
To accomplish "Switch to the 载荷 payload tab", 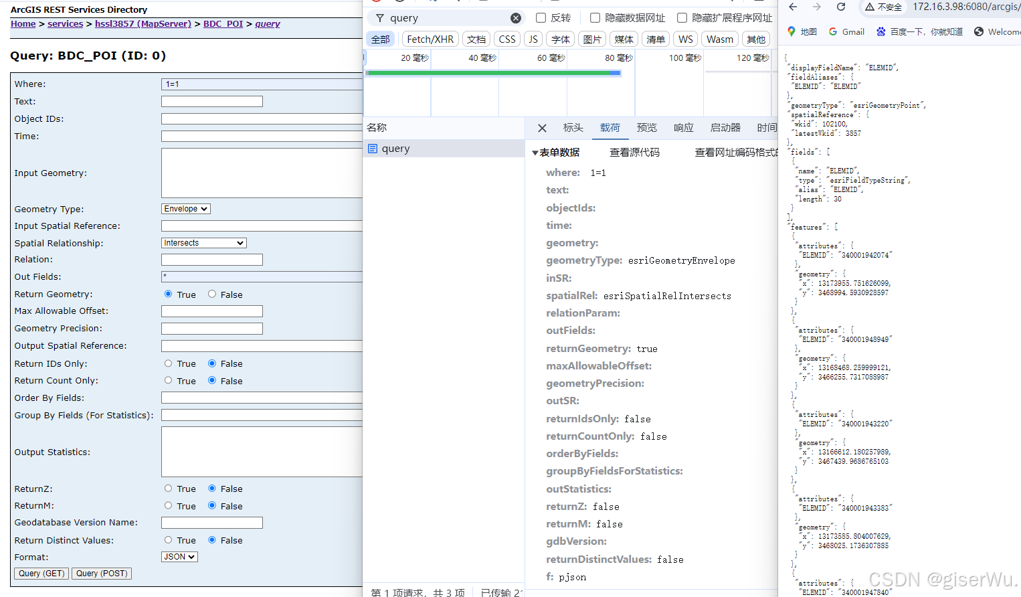I will [x=610, y=128].
